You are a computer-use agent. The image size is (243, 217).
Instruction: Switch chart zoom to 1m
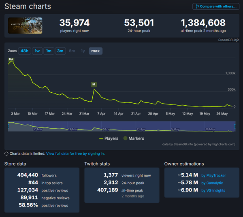(49, 51)
